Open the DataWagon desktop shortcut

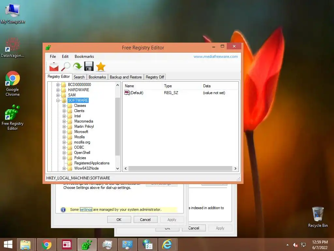coord(13,47)
